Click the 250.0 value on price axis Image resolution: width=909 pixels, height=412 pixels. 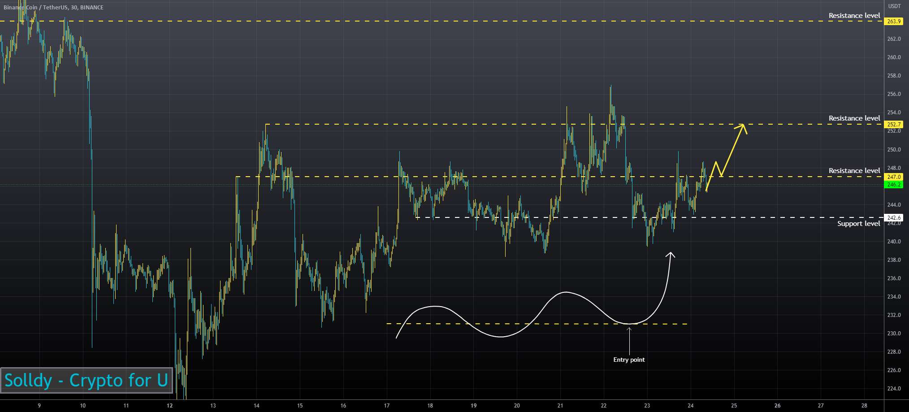(894, 150)
